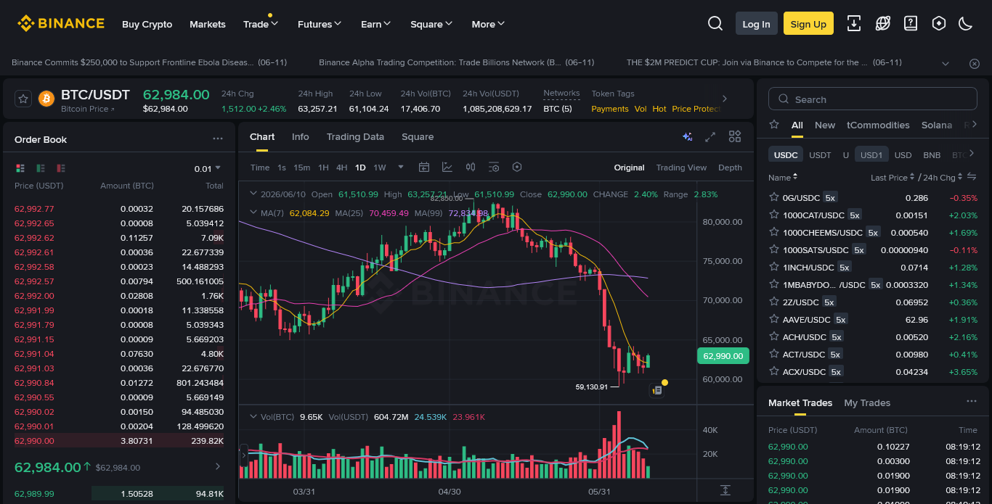Click the Bitcoin Price link

(88, 109)
